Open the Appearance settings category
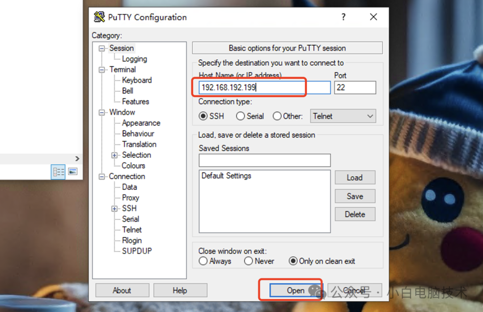Viewport: 483px width, 312px height. [x=141, y=123]
